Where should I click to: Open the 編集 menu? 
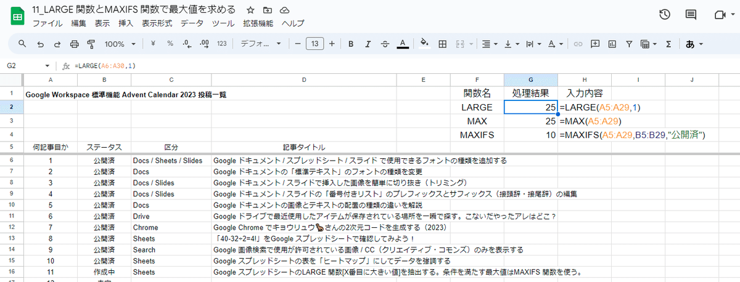pos(78,23)
